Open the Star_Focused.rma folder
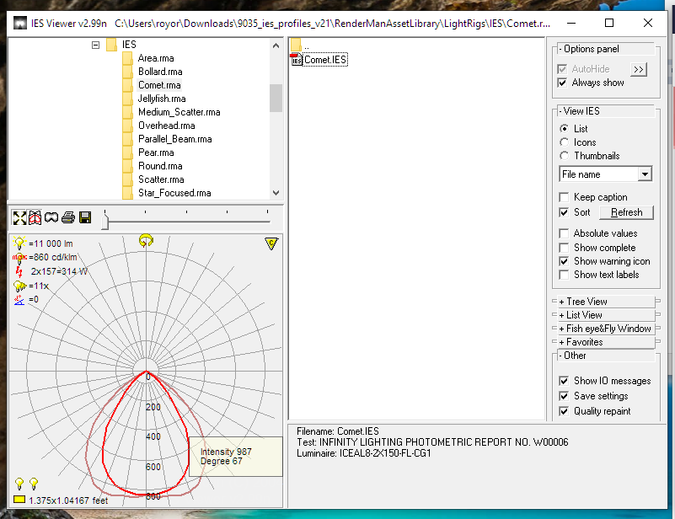The image size is (675, 519). click(174, 193)
